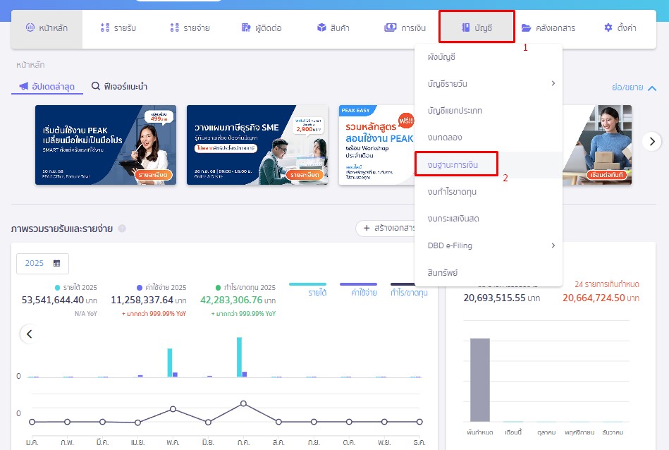
Task: Select งบกระแสเงินสด menu entry
Action: click(489, 219)
